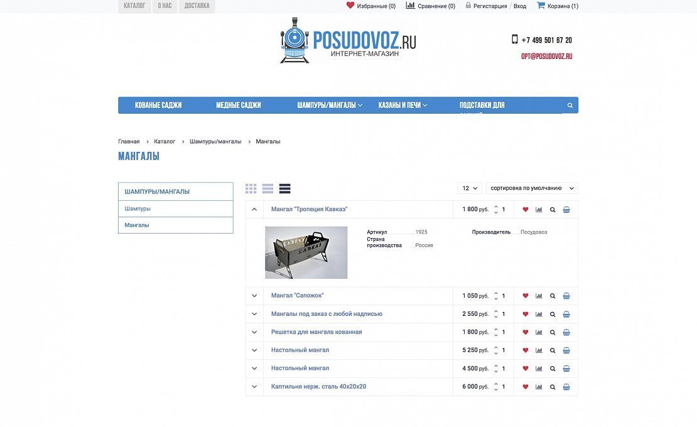
Task: Open the search icon in blue navigation bar
Action: [x=570, y=105]
